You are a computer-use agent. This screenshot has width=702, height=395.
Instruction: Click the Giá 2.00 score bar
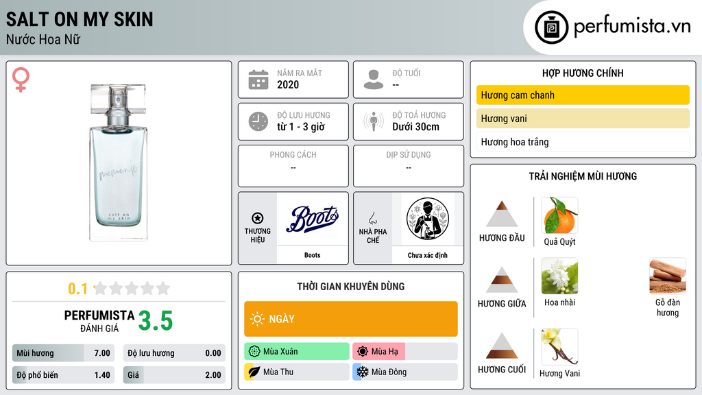pos(174,375)
